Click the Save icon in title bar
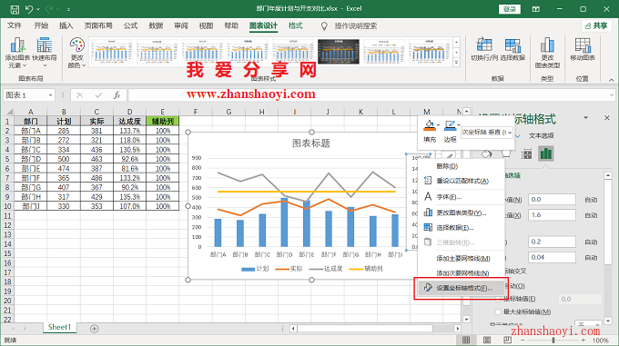The image size is (619, 346). 15,9
